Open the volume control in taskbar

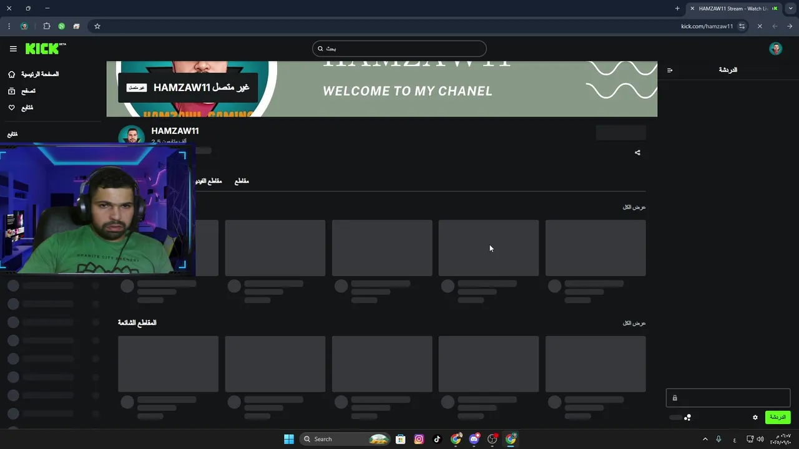tap(760, 439)
